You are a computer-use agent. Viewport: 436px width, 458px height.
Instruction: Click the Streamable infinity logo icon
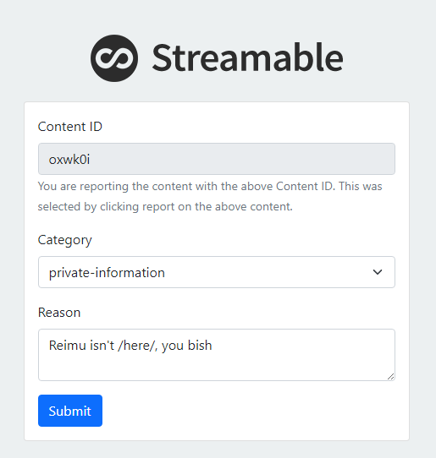[x=114, y=58]
